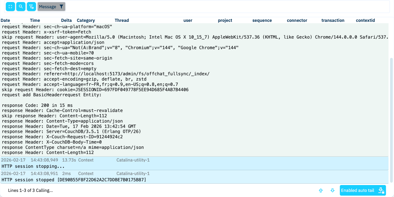Open the Message filter dropdown
The width and height of the screenshot is (394, 197).
coord(48,6)
